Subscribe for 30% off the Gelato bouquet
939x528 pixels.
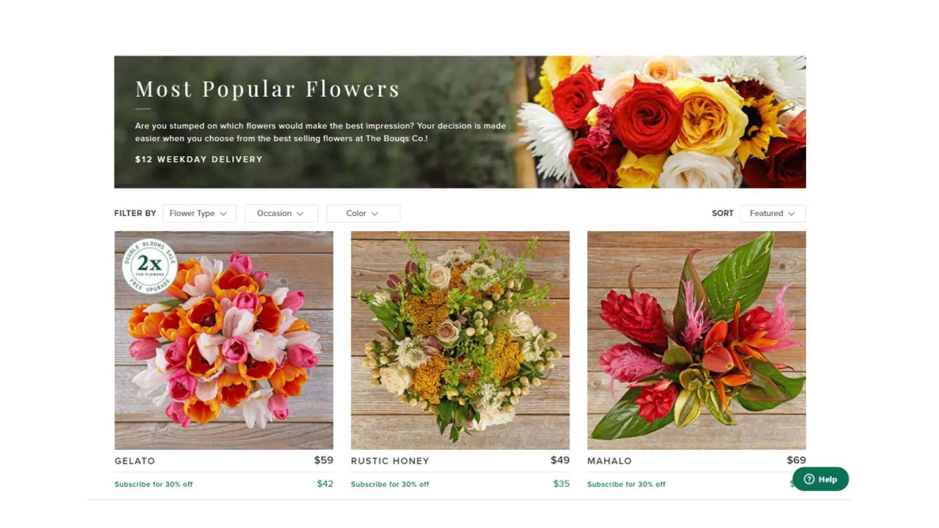coord(153,484)
